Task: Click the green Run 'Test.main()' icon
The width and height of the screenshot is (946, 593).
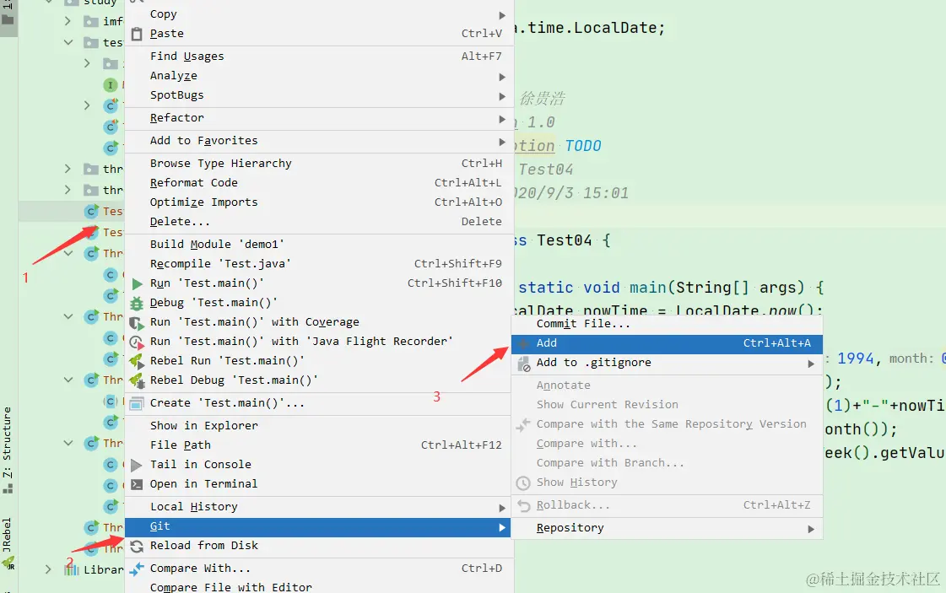Action: 137,283
